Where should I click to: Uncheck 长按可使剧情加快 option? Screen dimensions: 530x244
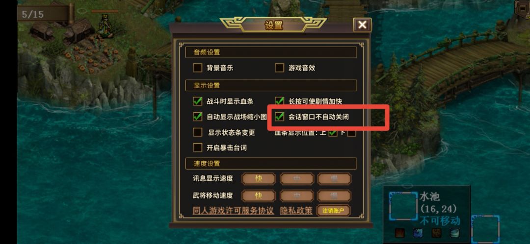[279, 101]
